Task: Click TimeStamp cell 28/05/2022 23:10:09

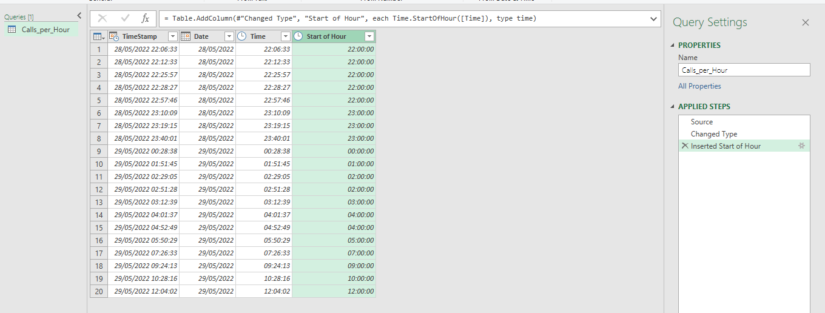Action: point(144,113)
